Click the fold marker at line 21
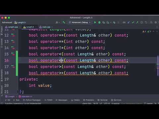The height and width of the screenshot is (119, 159). [x=18, y=92]
